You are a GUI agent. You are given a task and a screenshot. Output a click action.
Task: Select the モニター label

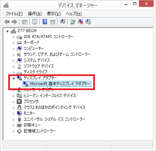click(x=30, y=113)
